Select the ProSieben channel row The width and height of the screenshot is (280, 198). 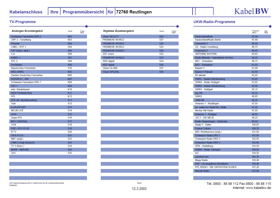[x=48, y=65]
